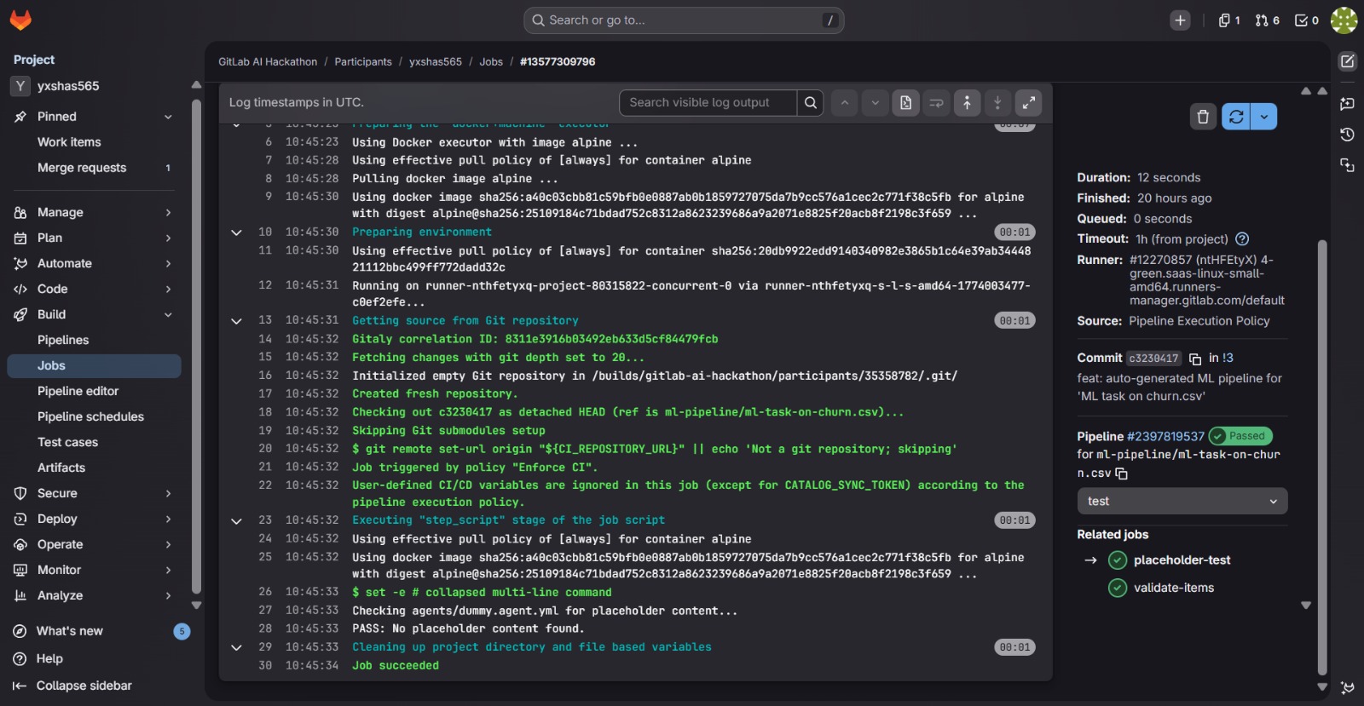Image resolution: width=1364 pixels, height=706 pixels.
Task: Open merge request !3 link
Action: pos(1228,359)
